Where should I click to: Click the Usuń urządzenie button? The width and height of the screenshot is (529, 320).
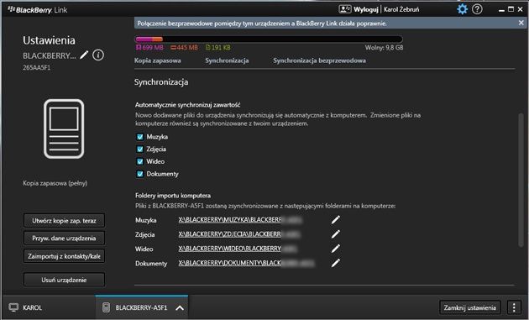(x=64, y=280)
